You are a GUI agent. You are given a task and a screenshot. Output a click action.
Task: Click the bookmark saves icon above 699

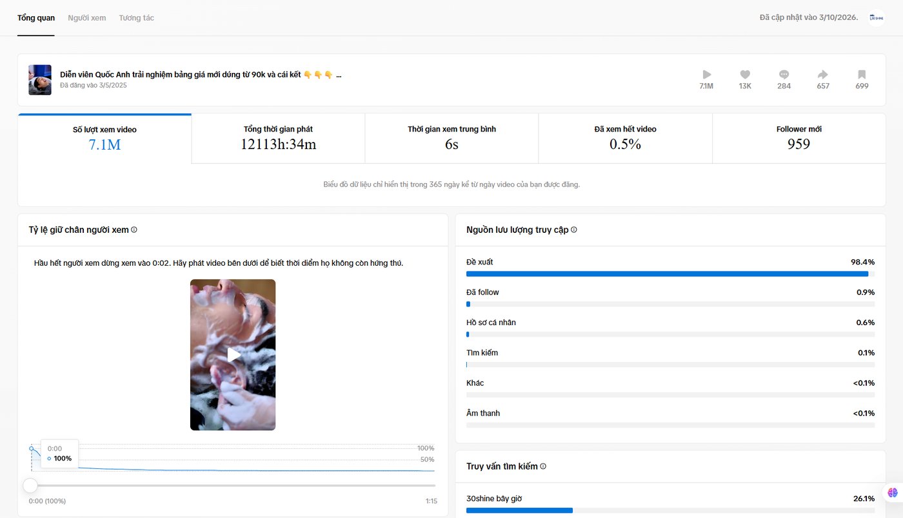point(862,74)
